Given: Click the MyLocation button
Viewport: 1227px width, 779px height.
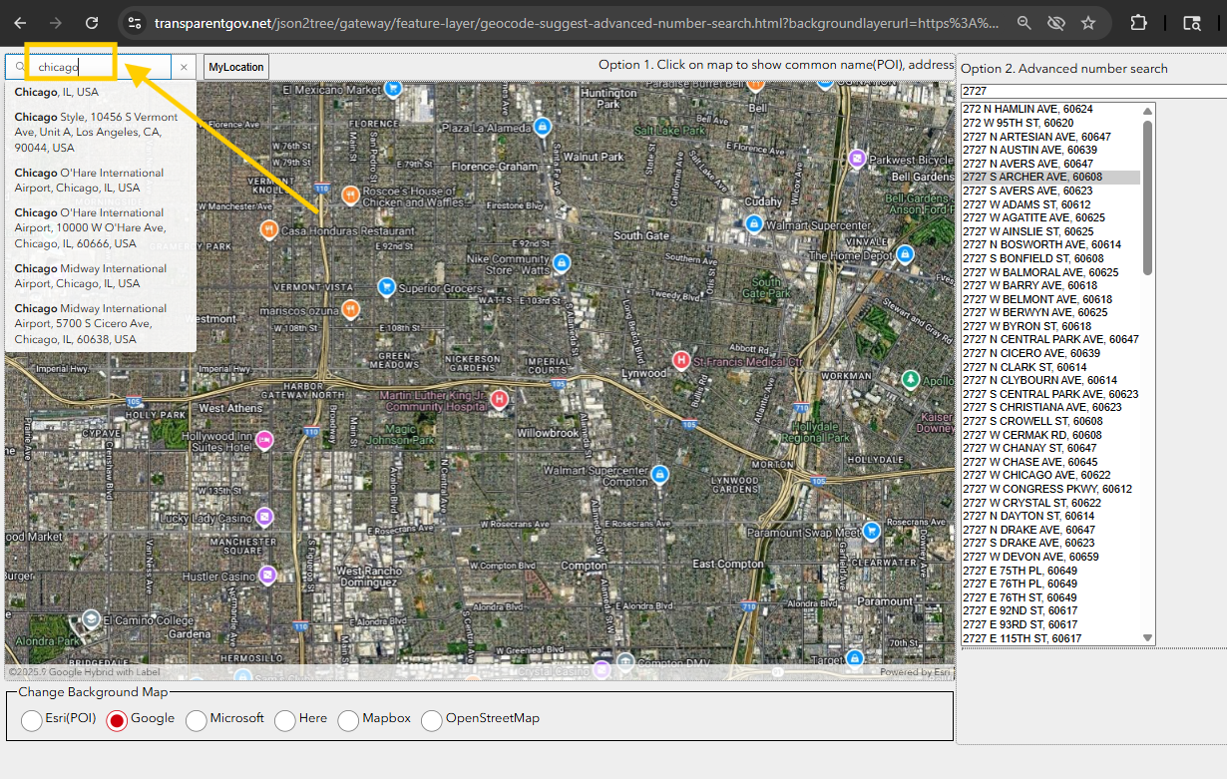Looking at the screenshot, I should coord(236,67).
